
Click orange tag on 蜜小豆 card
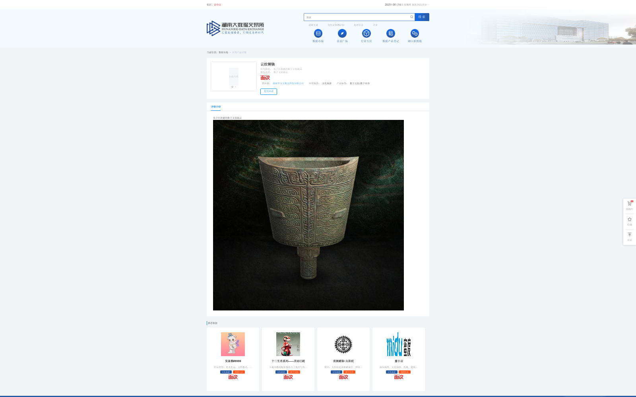(405, 372)
